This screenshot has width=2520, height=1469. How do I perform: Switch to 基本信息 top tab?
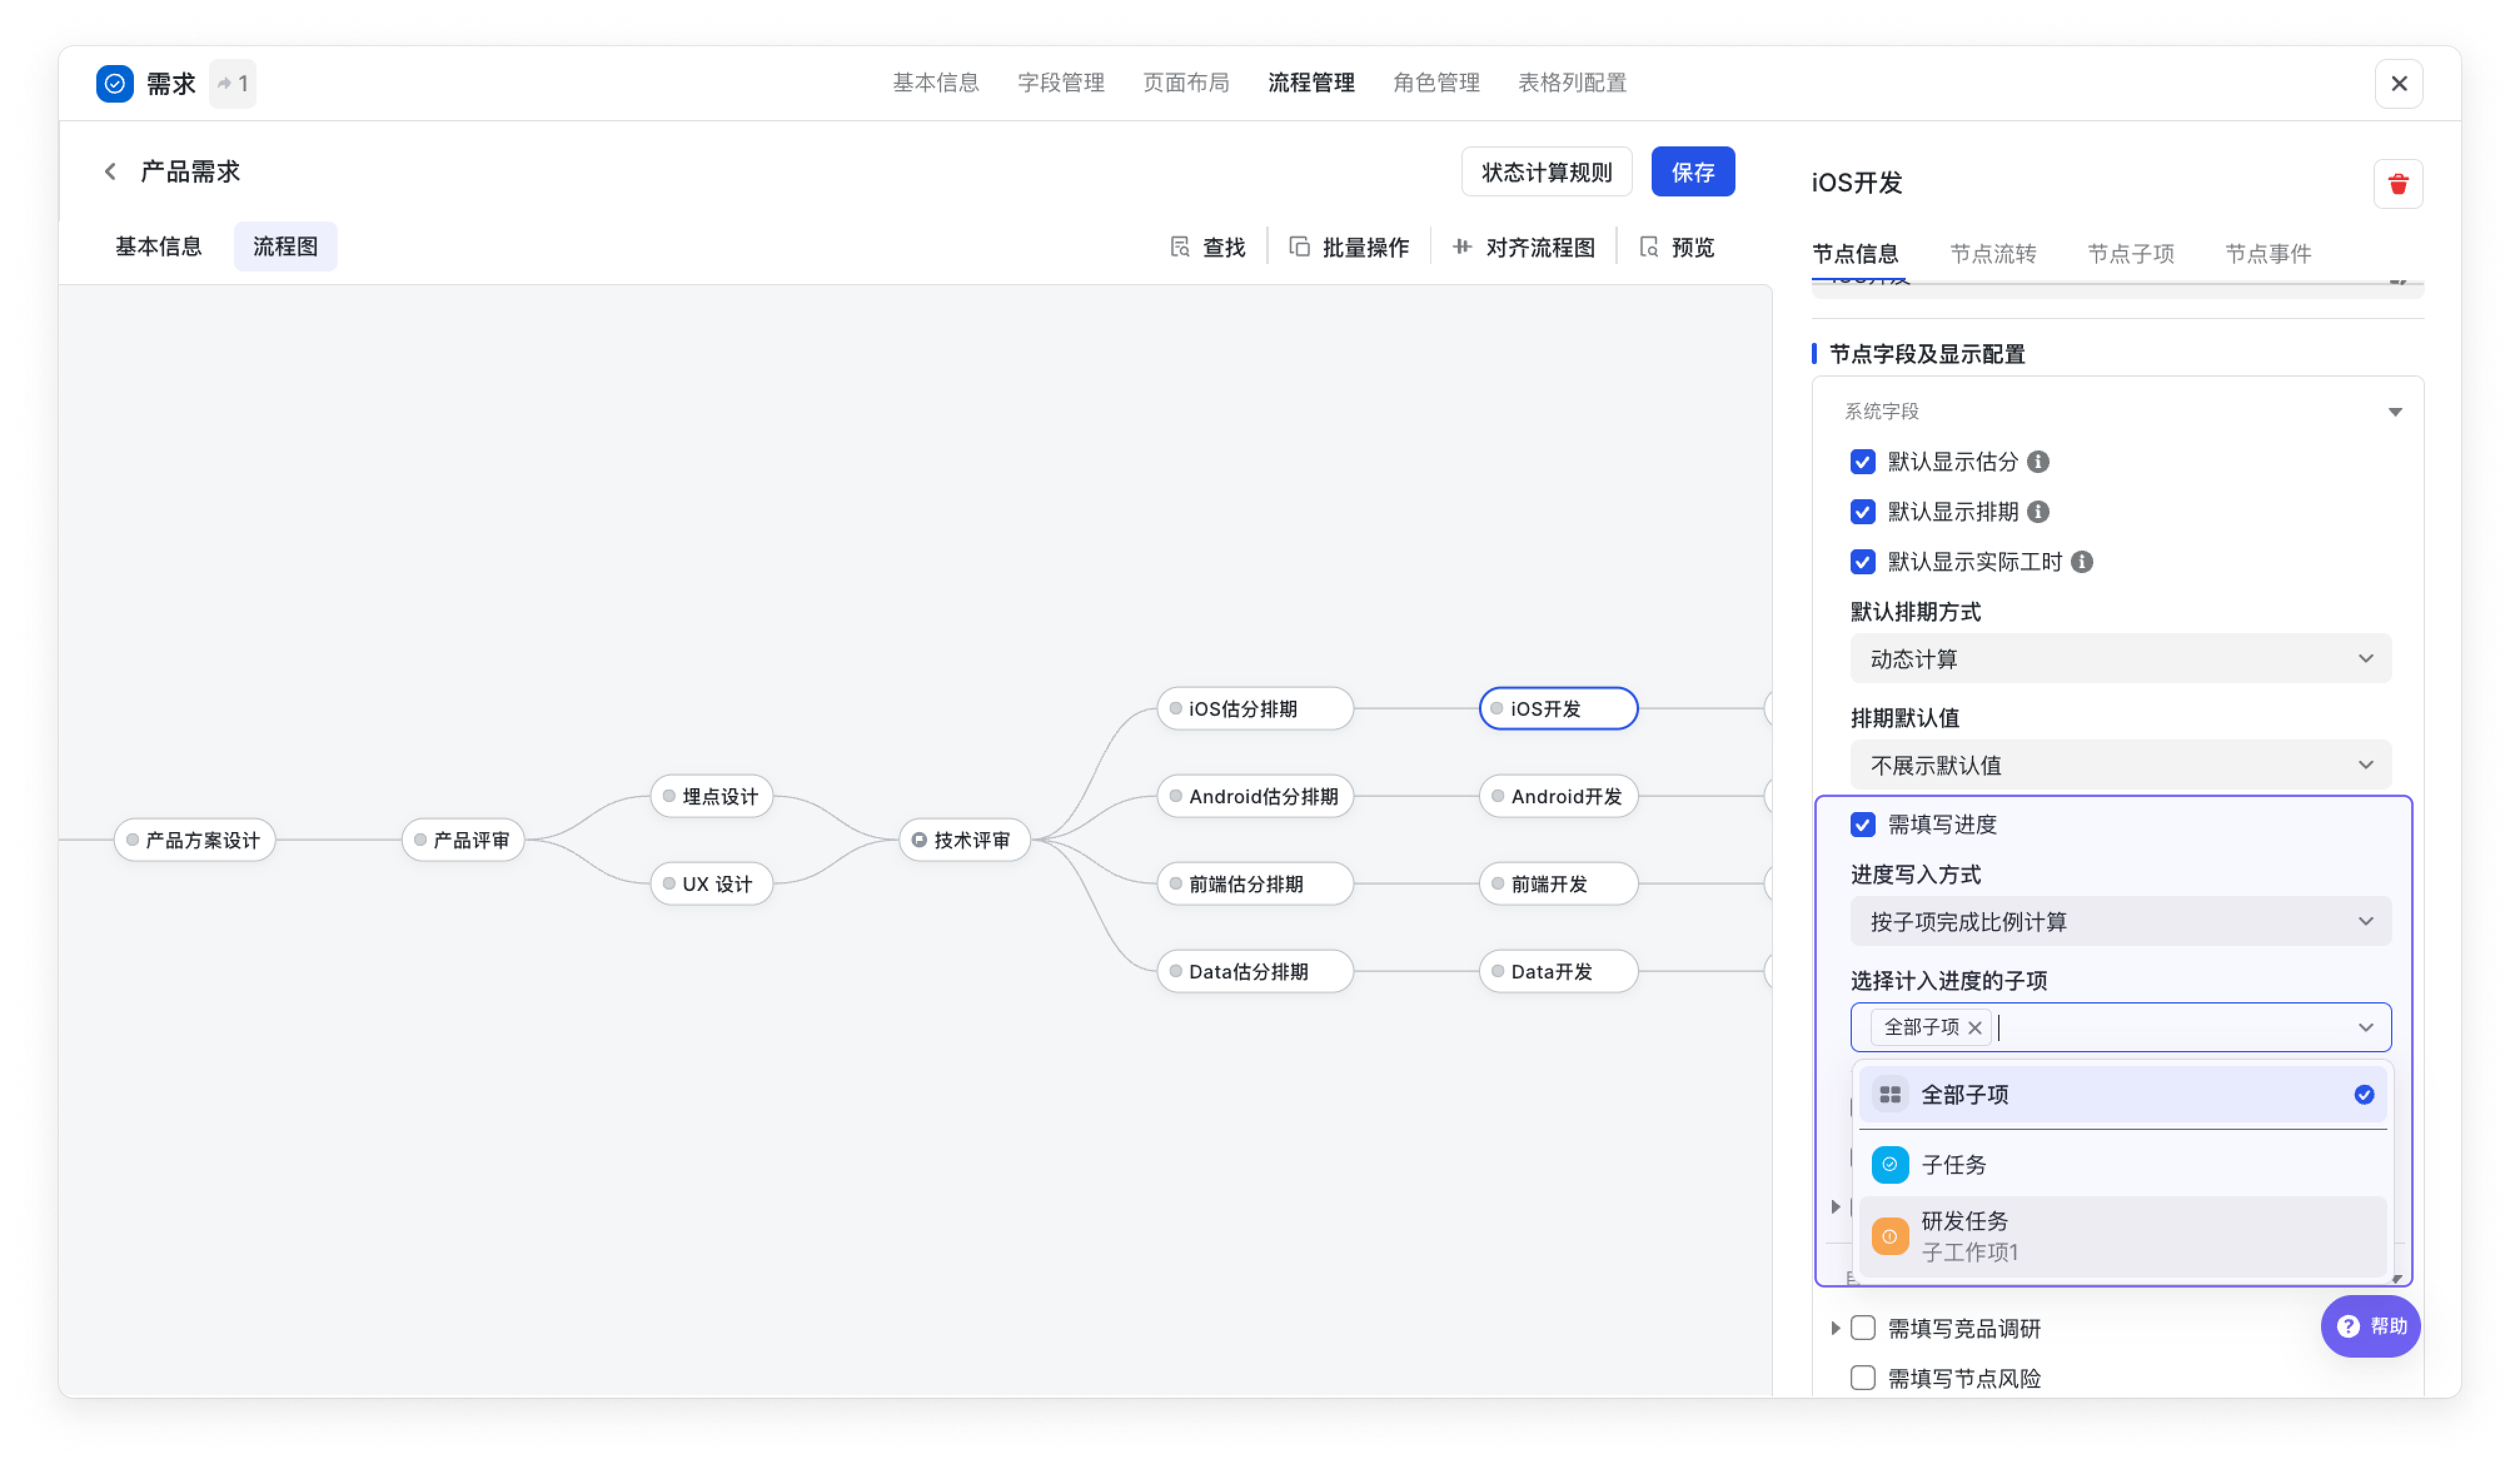coord(935,83)
